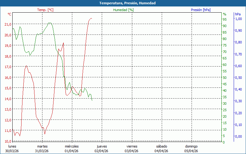This screenshot has height=154, width=246.
Task: Select the domingo 05/04/26 date label
Action: coord(191,149)
